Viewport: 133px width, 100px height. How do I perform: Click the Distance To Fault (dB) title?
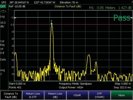point(68,6)
